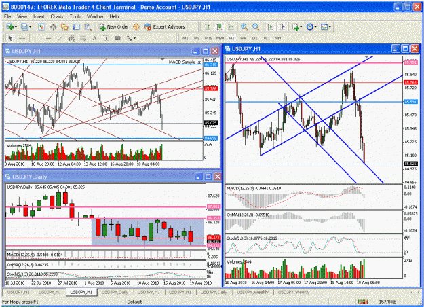This screenshot has width=424, height=307.
Task: Open the Insert menu
Action: 39,16
